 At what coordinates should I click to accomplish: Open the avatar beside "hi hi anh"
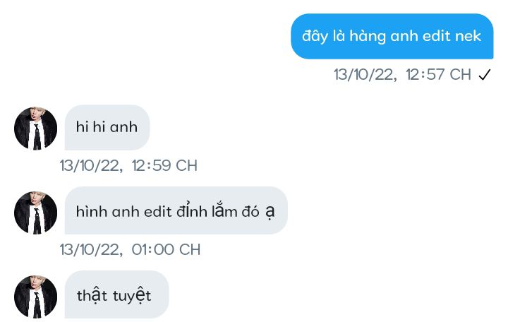(x=36, y=129)
